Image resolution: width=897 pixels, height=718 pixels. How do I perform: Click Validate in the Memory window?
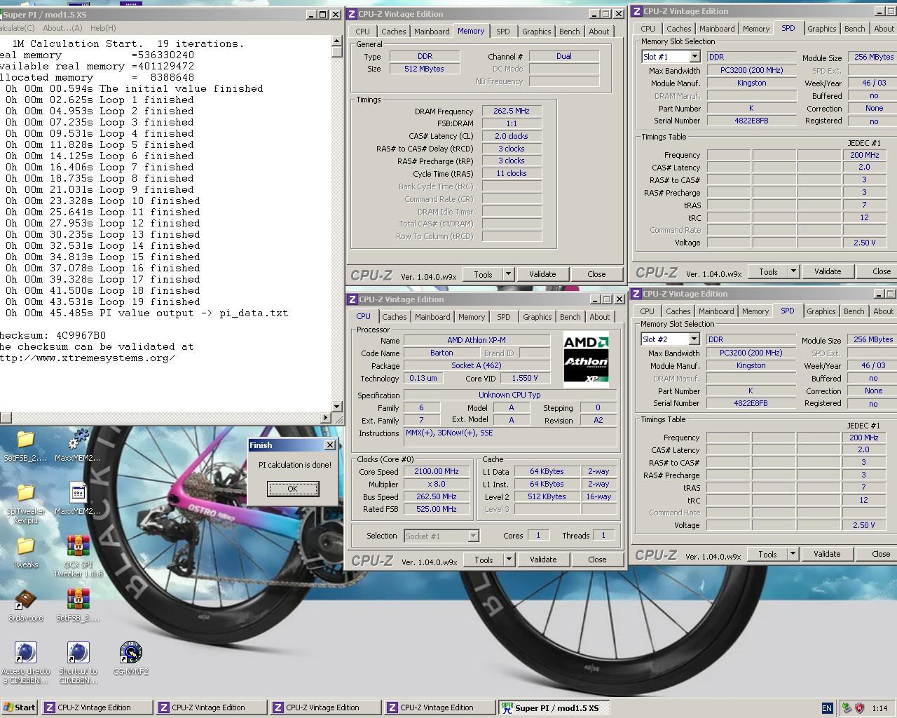pyautogui.click(x=542, y=274)
